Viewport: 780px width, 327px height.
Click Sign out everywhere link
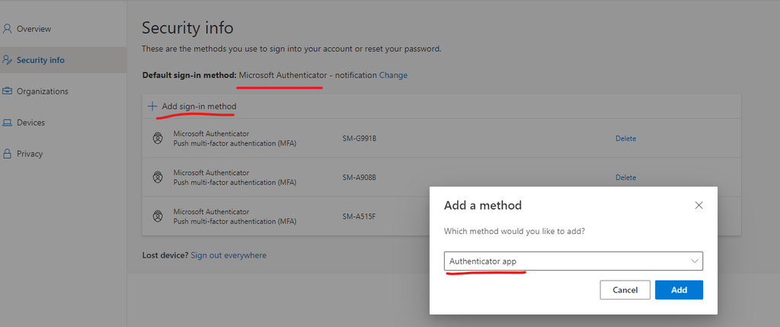[x=229, y=255]
